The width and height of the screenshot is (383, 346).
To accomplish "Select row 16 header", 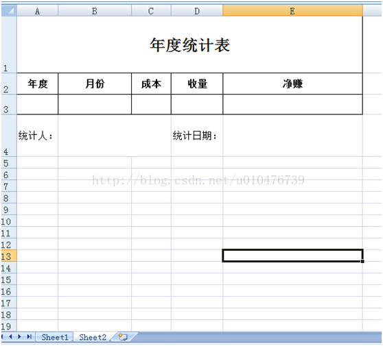I will pyautogui.click(x=9, y=291).
